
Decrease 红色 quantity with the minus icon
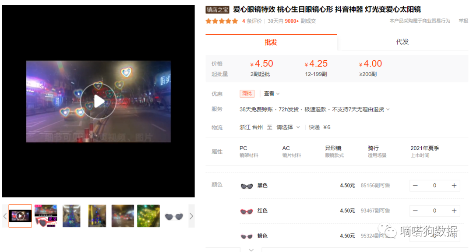tap(415, 211)
